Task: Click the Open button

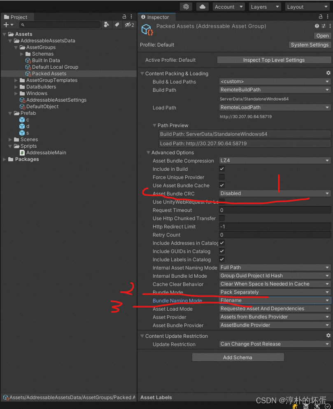Action: (322, 36)
